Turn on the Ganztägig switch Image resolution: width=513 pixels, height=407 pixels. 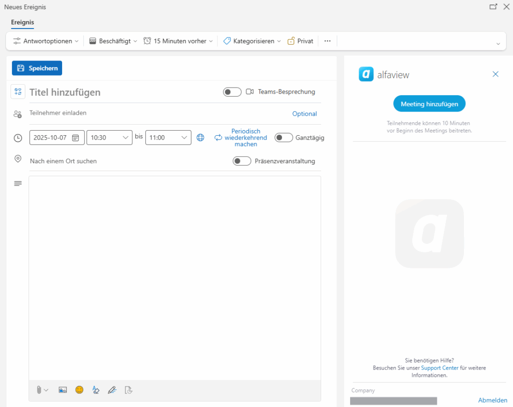[284, 138]
